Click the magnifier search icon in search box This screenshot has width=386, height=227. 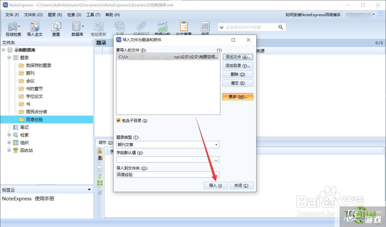coord(281,27)
